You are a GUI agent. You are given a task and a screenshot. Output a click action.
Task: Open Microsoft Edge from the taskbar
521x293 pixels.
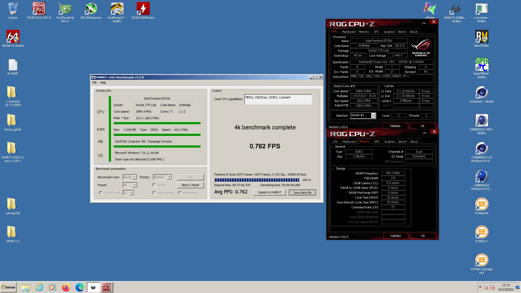[80, 287]
